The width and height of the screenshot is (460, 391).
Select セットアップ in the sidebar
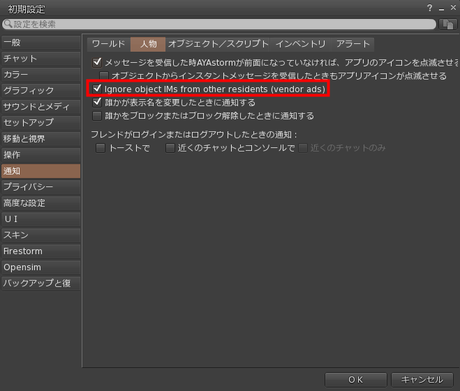click(x=40, y=123)
